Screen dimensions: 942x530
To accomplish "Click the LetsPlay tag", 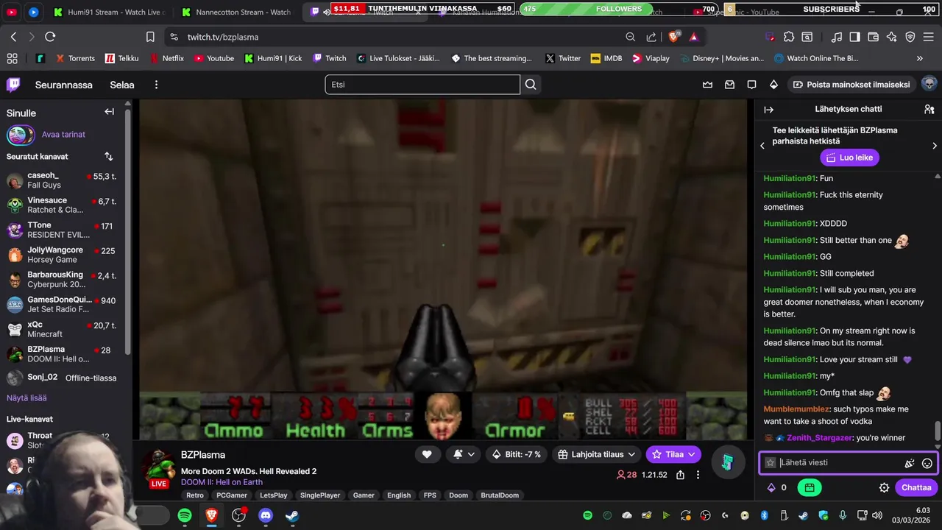I will coord(274,495).
